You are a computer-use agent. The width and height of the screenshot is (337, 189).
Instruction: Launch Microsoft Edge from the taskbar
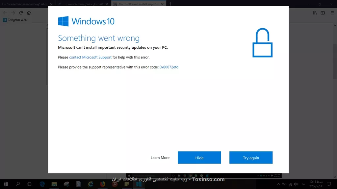click(x=42, y=184)
